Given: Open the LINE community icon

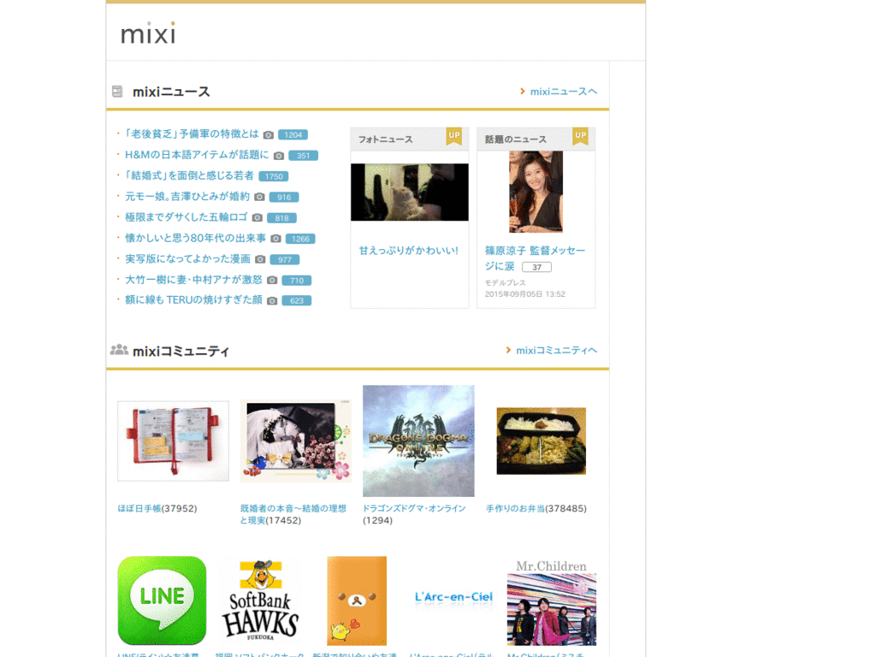Looking at the screenshot, I should [162, 601].
